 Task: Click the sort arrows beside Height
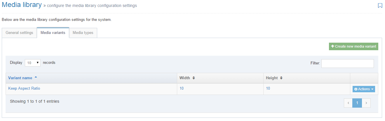tap(281, 78)
